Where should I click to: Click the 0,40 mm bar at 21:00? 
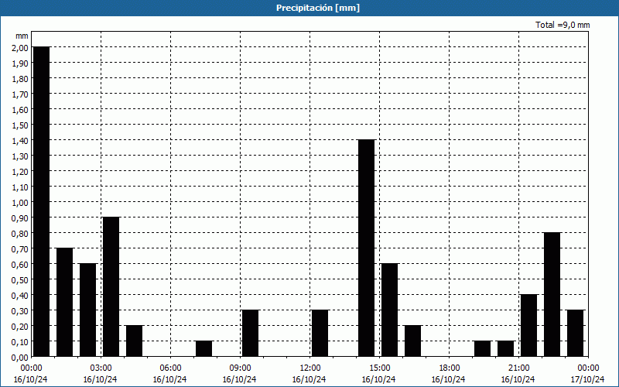tap(529, 326)
